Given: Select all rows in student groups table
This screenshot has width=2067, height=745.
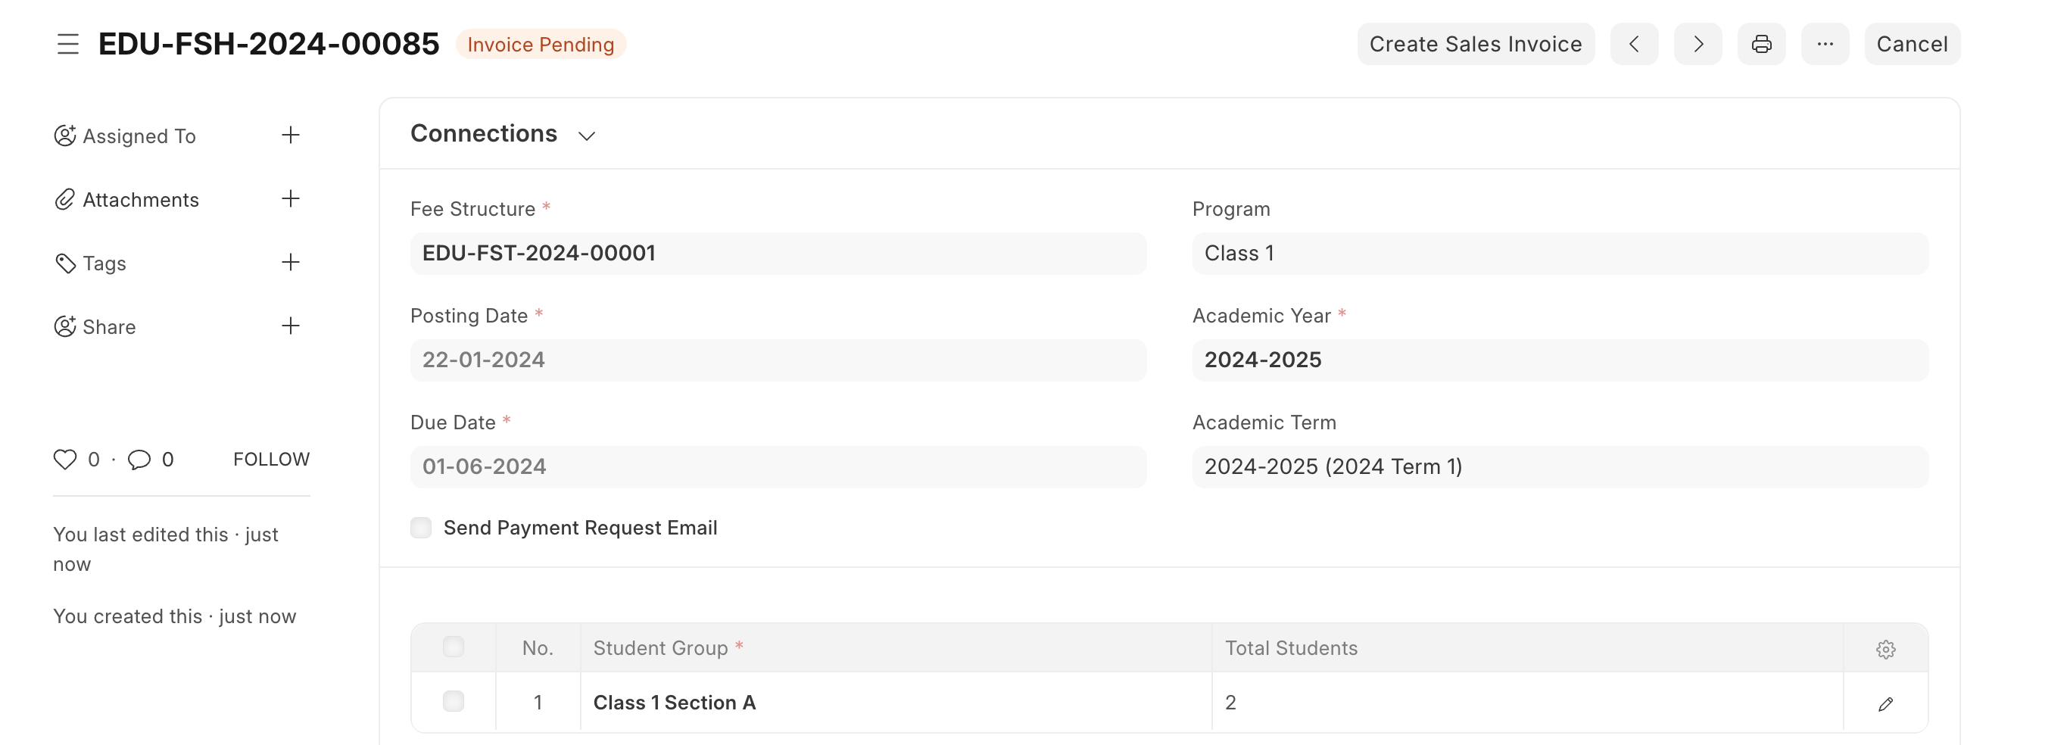Looking at the screenshot, I should click(454, 647).
